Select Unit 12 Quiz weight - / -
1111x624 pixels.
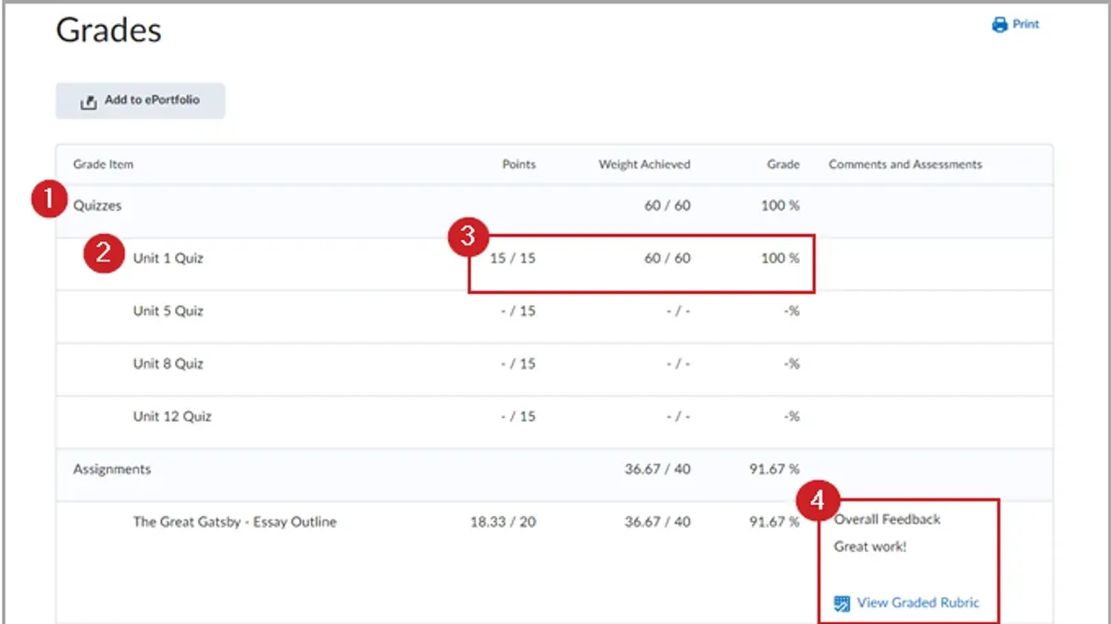tap(679, 417)
